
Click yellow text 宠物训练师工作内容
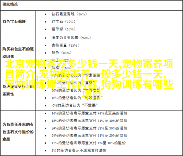click(x=51, y=84)
